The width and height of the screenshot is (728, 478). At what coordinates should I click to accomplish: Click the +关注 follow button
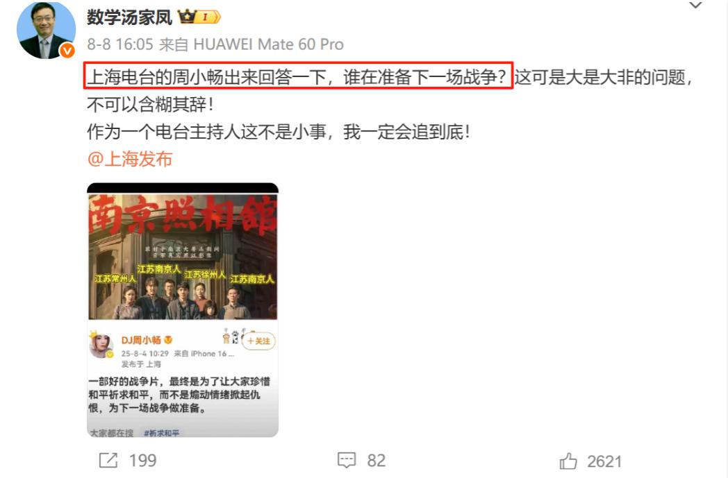[258, 341]
